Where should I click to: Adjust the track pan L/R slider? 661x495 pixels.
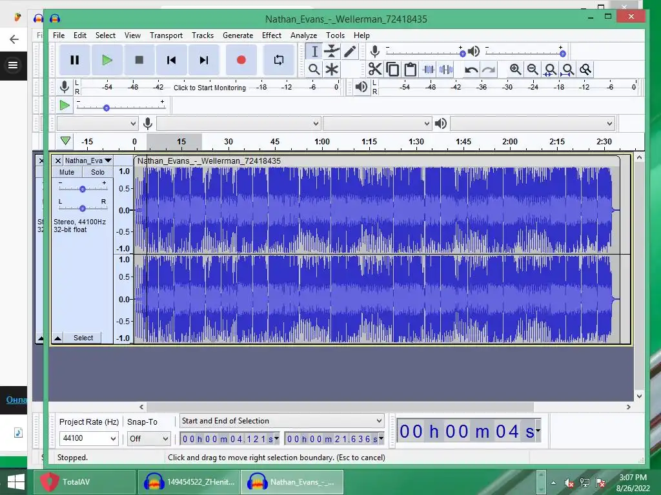tap(82, 208)
